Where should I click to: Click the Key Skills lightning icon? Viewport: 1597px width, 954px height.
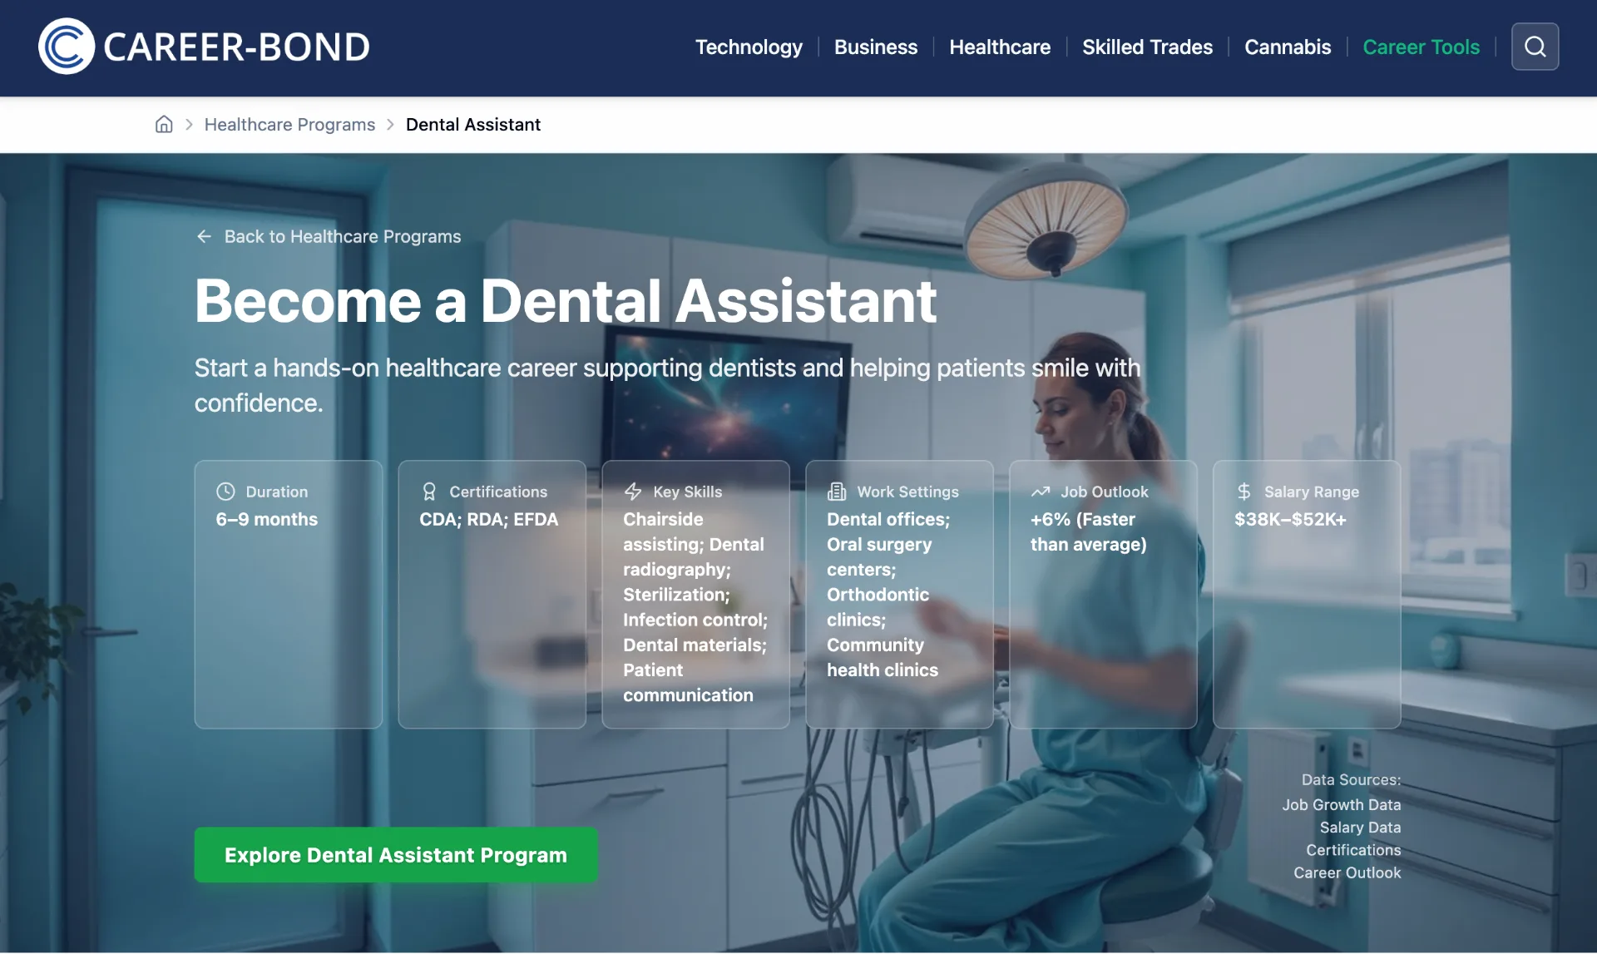(x=633, y=492)
